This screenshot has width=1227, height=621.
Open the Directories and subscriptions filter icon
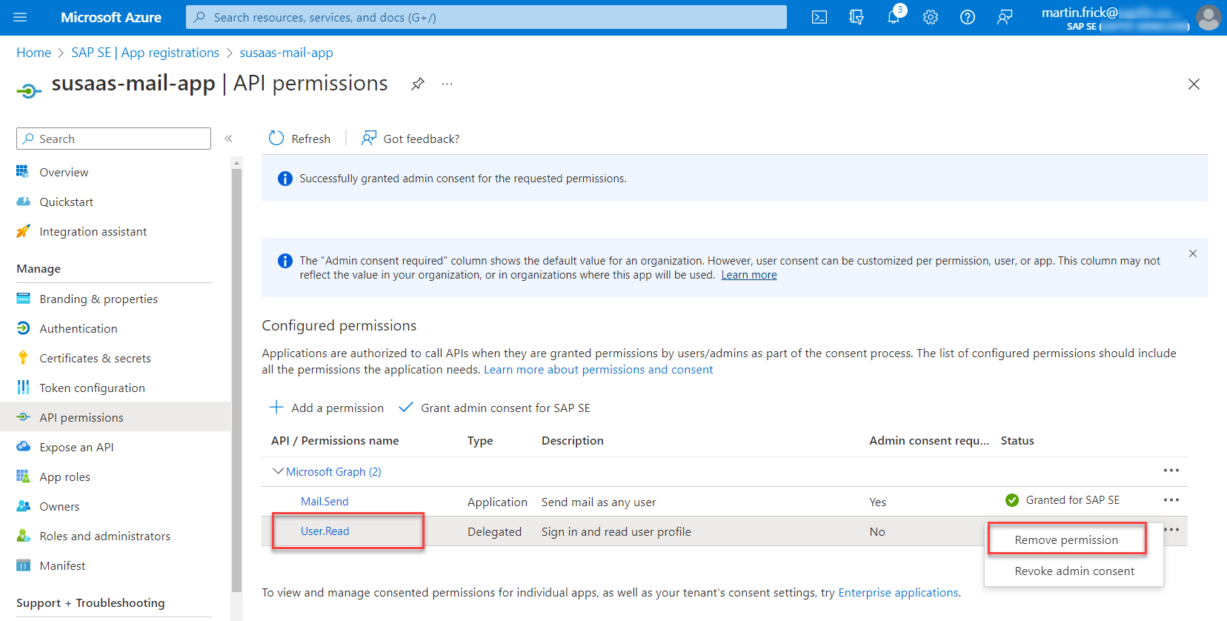click(x=857, y=17)
